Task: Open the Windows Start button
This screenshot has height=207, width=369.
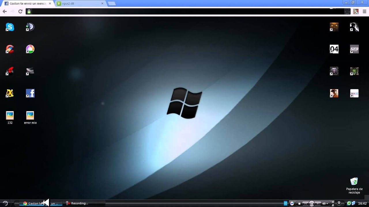Action: 5,203
